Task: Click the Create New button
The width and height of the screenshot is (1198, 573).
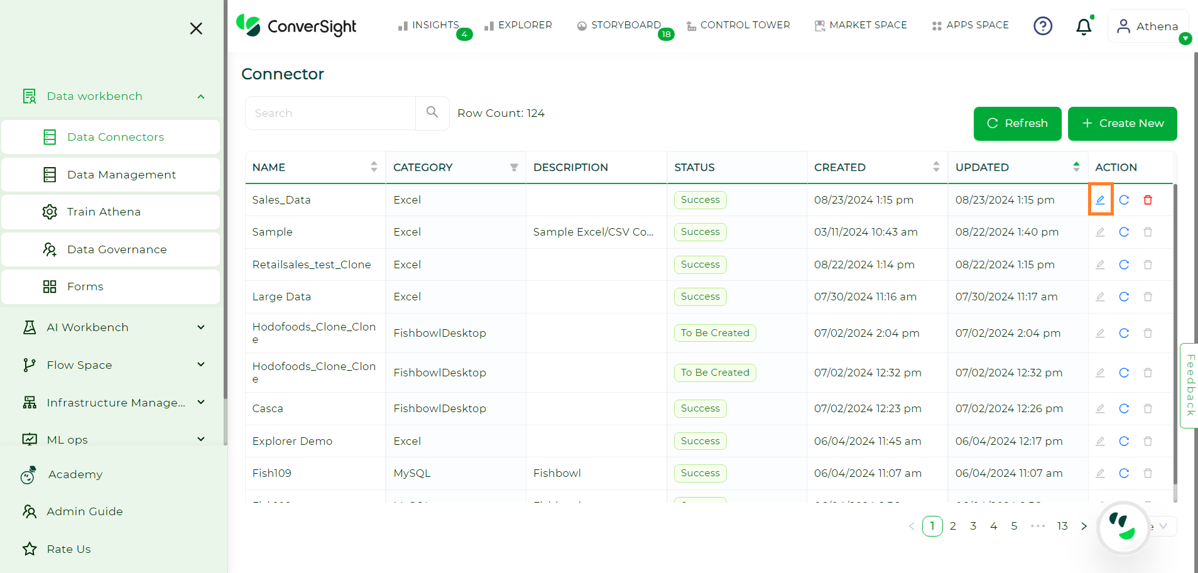Action: [1122, 124]
